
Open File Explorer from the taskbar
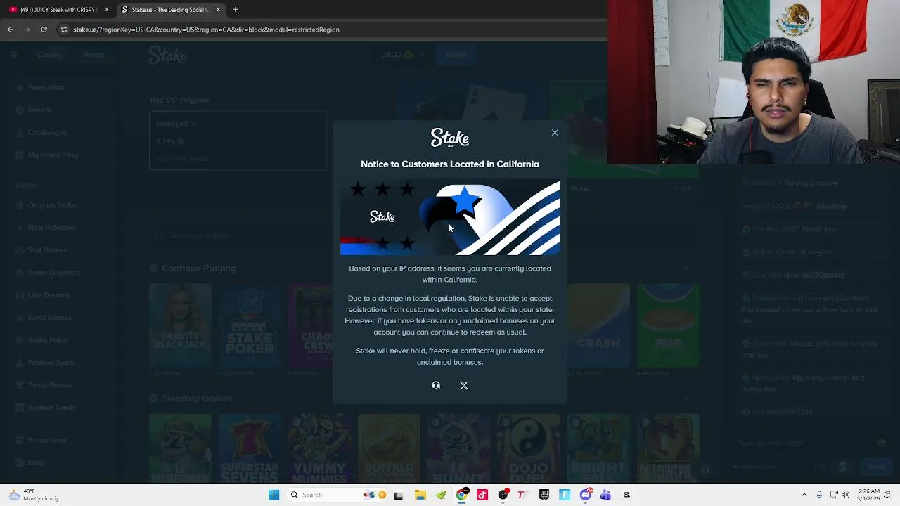[x=420, y=495]
